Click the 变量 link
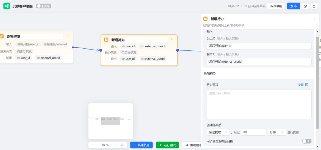 [301, 85]
